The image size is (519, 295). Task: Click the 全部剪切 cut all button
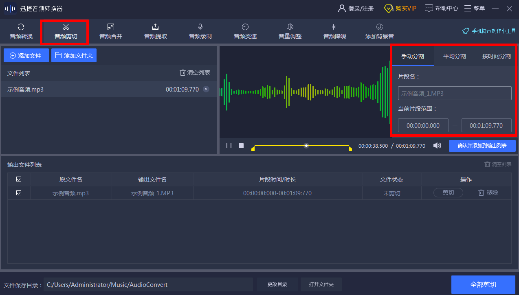(483, 284)
